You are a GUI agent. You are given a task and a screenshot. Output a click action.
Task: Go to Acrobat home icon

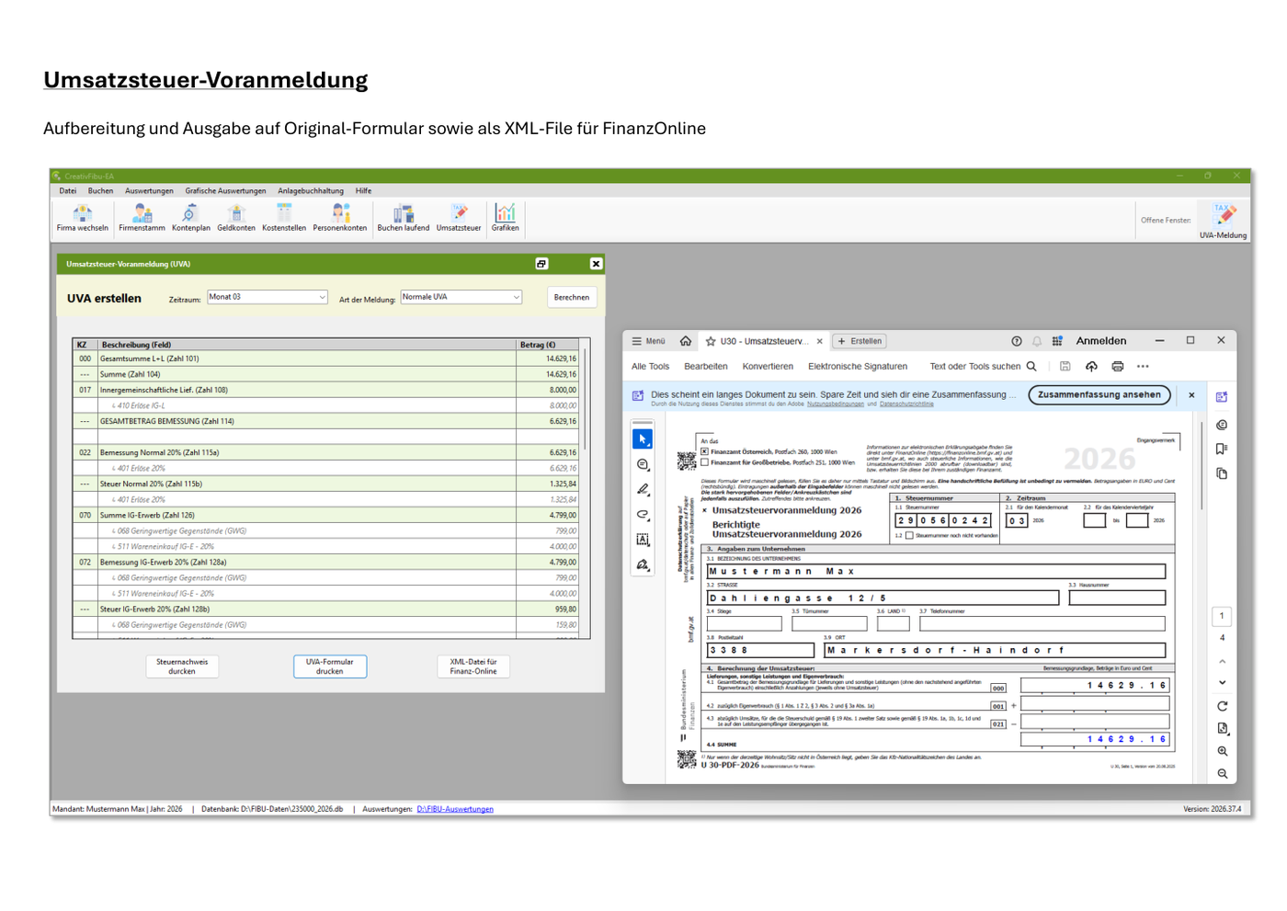tap(686, 341)
